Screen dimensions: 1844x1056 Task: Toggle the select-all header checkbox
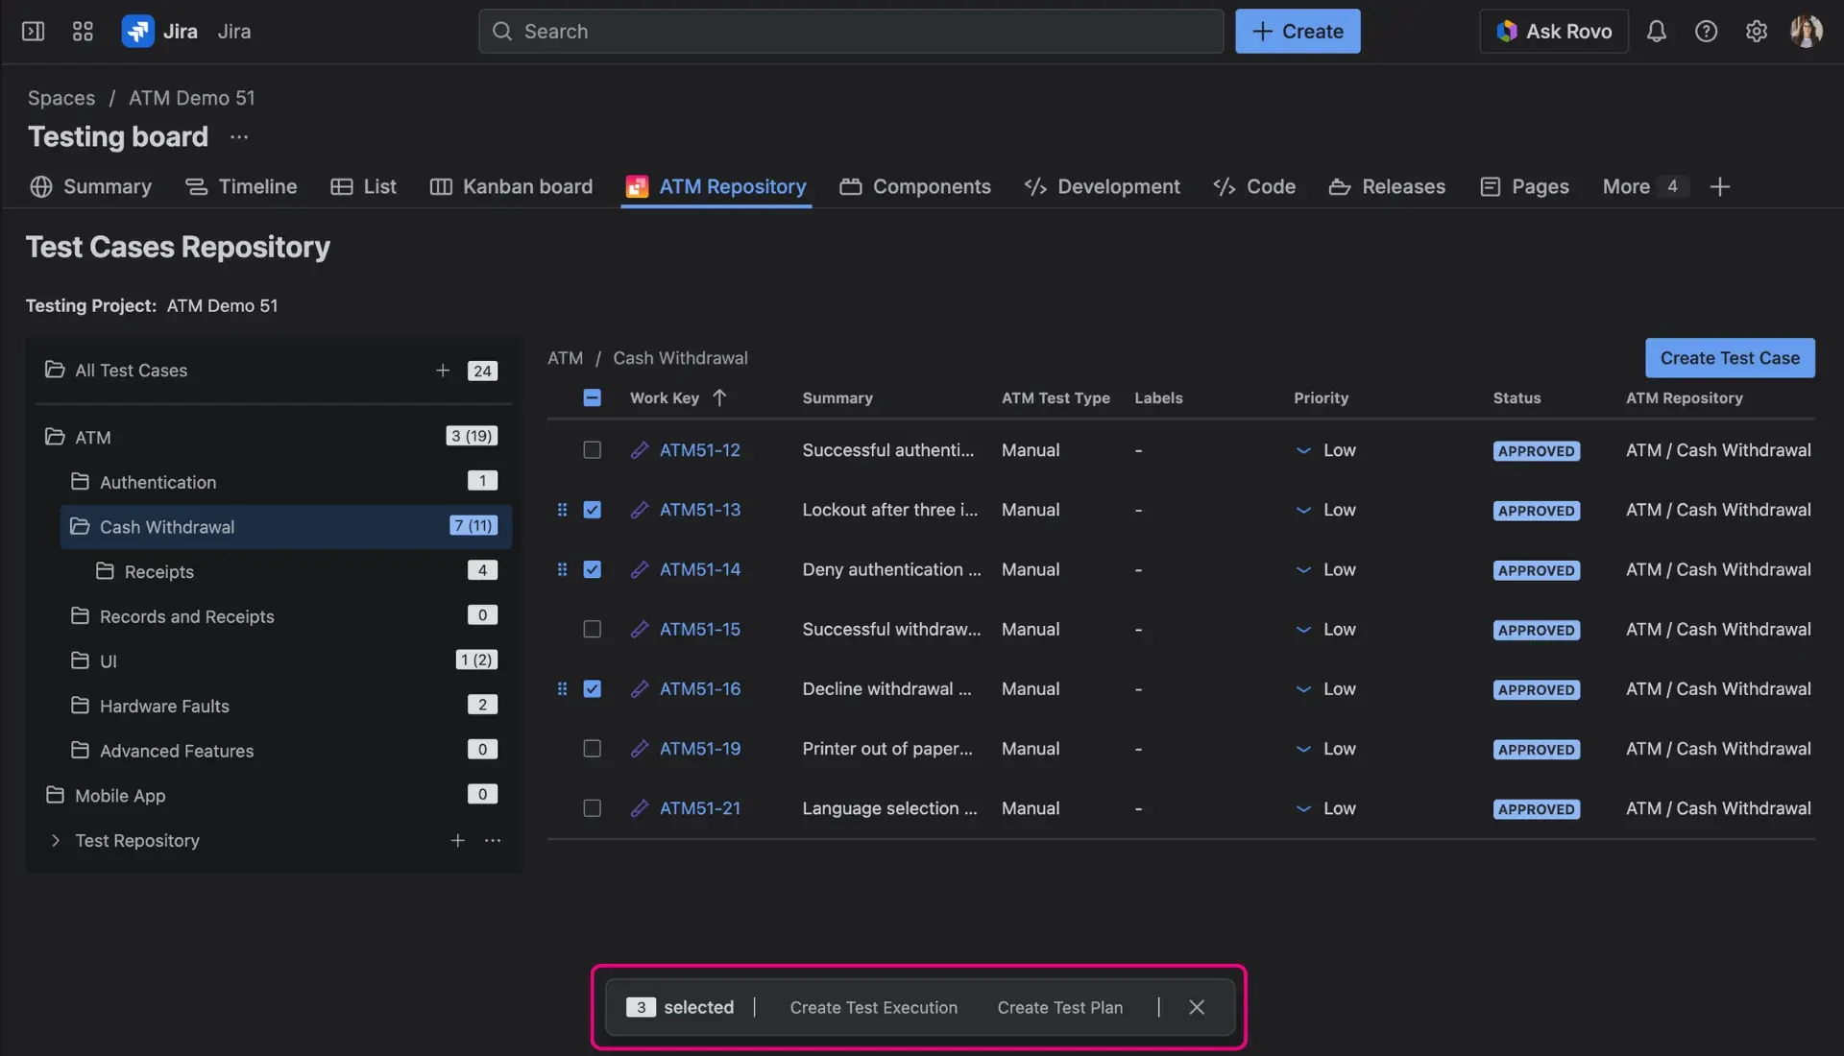coord(592,397)
